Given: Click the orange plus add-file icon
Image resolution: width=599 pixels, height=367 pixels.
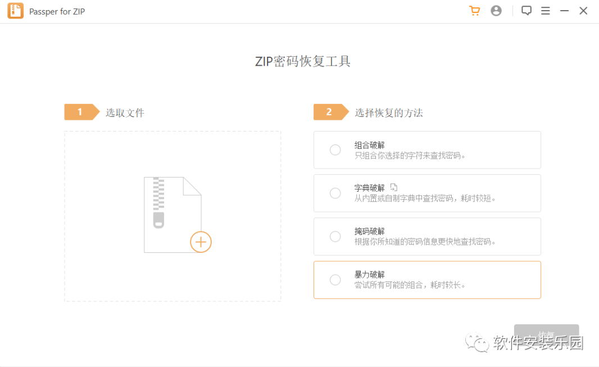Looking at the screenshot, I should [x=201, y=242].
